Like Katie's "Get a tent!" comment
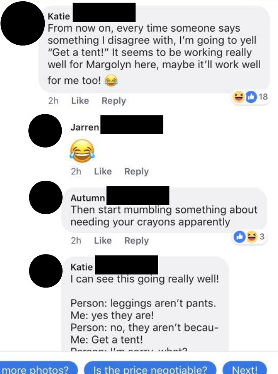This screenshot has width=278, height=374. coord(80,101)
